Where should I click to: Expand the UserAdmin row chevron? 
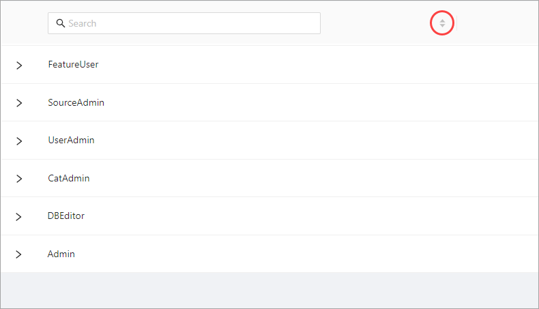[x=19, y=141]
